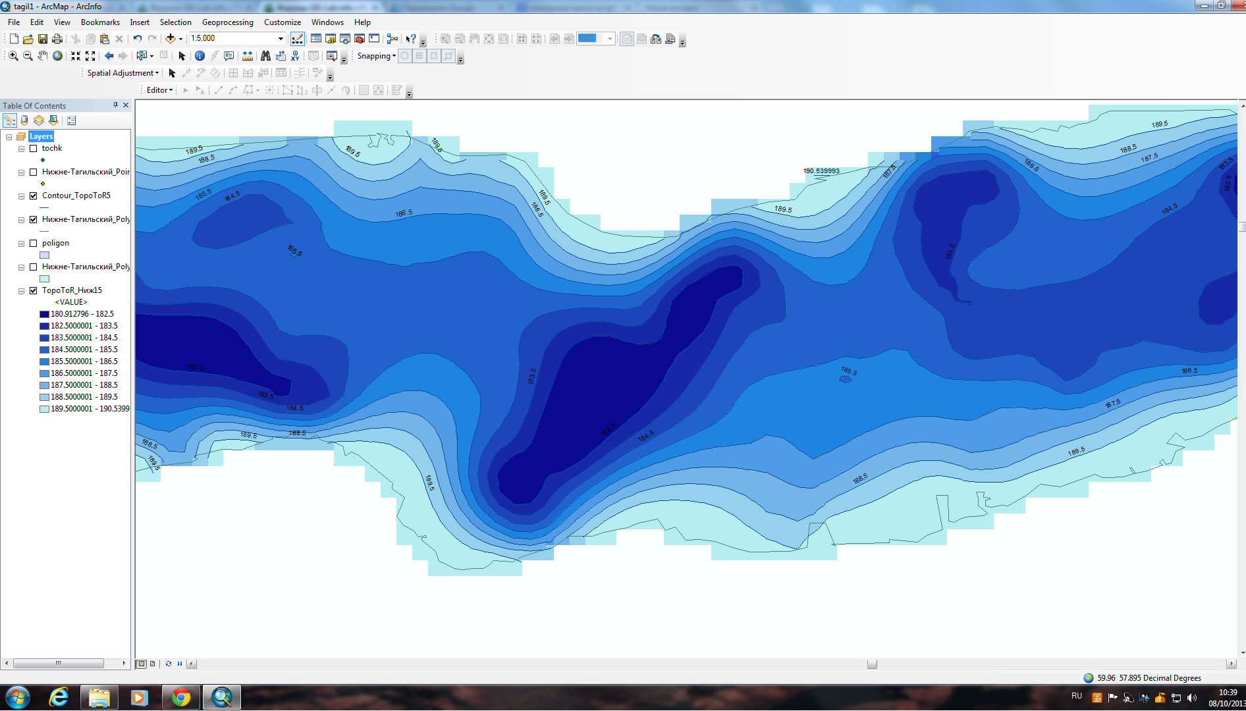
Task: Open the map scale 1:5,000 dropdown
Action: point(281,39)
